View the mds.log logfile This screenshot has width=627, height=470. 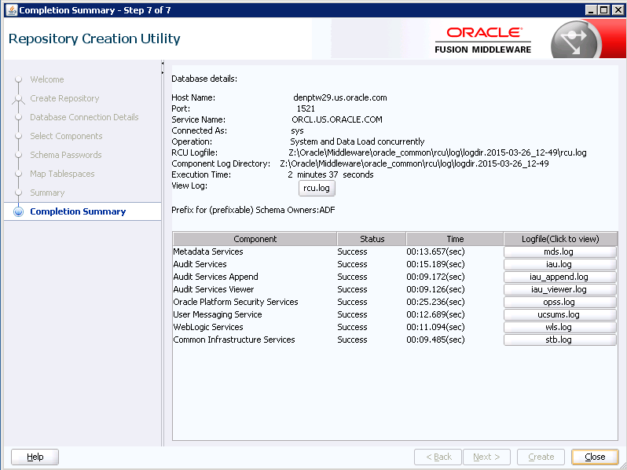(x=559, y=252)
